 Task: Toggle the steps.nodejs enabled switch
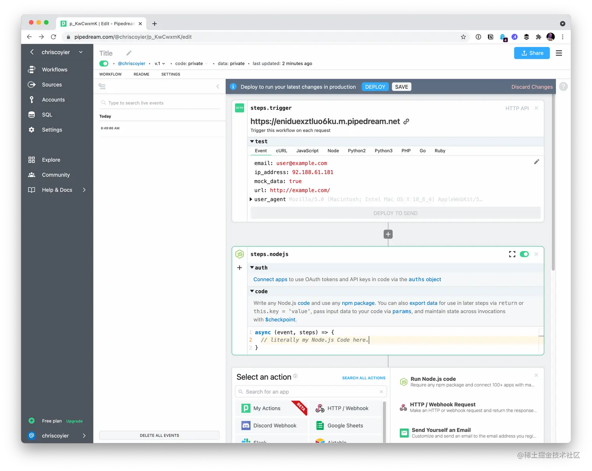coord(524,254)
